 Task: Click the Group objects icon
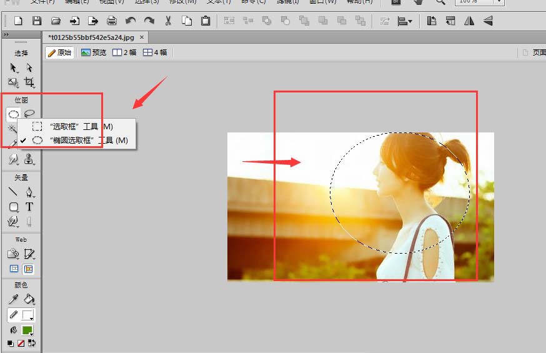pyautogui.click(x=229, y=21)
